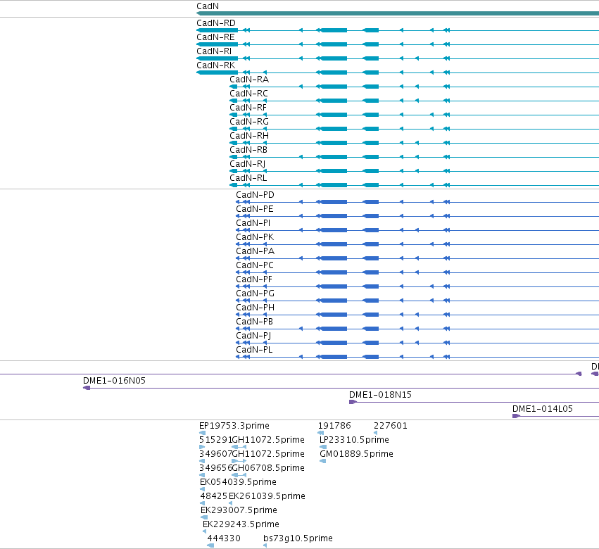This screenshot has width=599, height=549.
Task: Open the 191786 feature label
Action: click(x=334, y=426)
